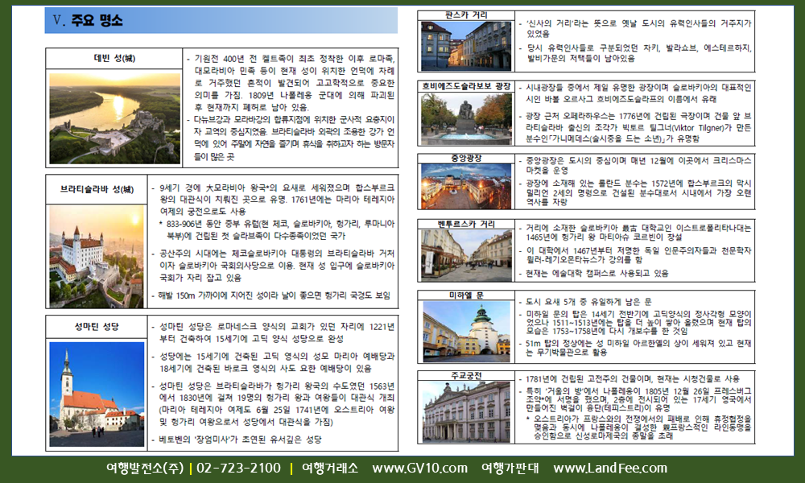Click the bullet mentioning Viktor Tilgner

point(634,127)
